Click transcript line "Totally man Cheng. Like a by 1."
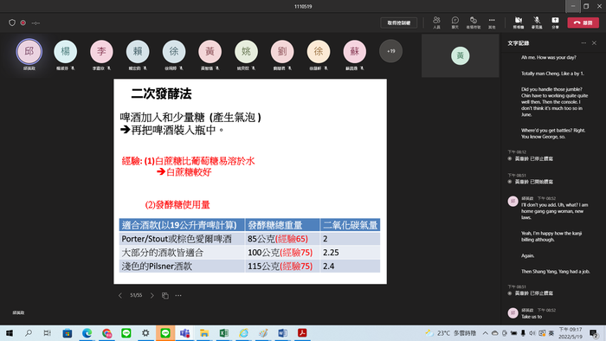The height and width of the screenshot is (341, 606). [552, 74]
